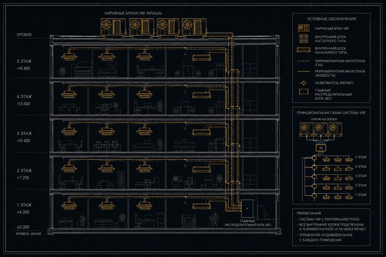This screenshot has width=386, height=257.
Task: Click the 'УСЛОВНЫЕ ОБОЗНАЧЕНИЯ' legend heading
Action: pyautogui.click(x=332, y=19)
